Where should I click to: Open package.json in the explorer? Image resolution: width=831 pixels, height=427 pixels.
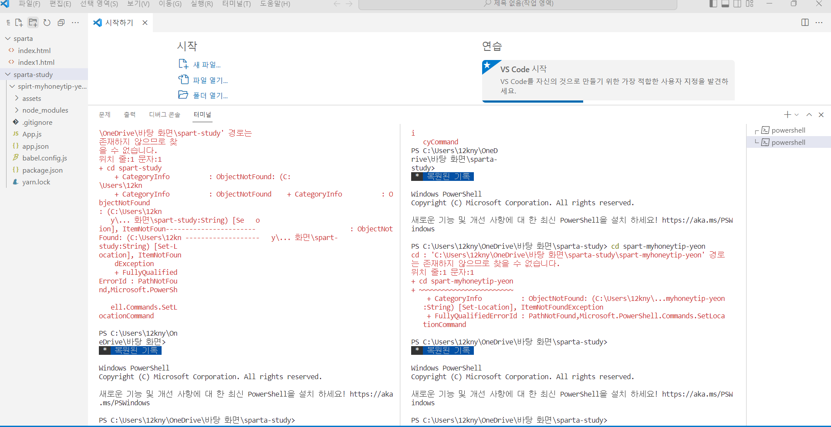coord(44,170)
